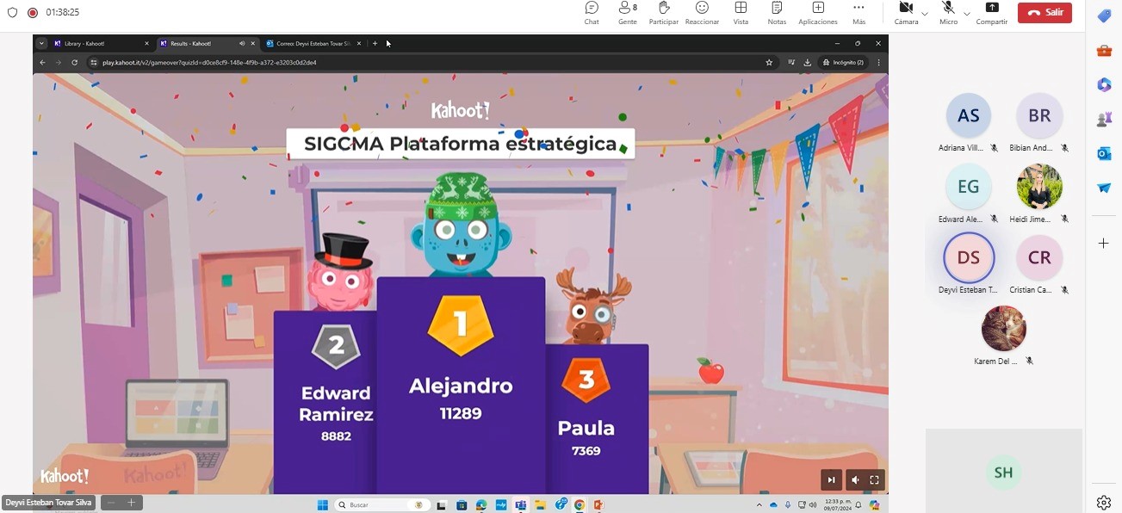Image resolution: width=1122 pixels, height=513 pixels.
Task: Open the Teams meeting Chat panel
Action: tap(592, 13)
